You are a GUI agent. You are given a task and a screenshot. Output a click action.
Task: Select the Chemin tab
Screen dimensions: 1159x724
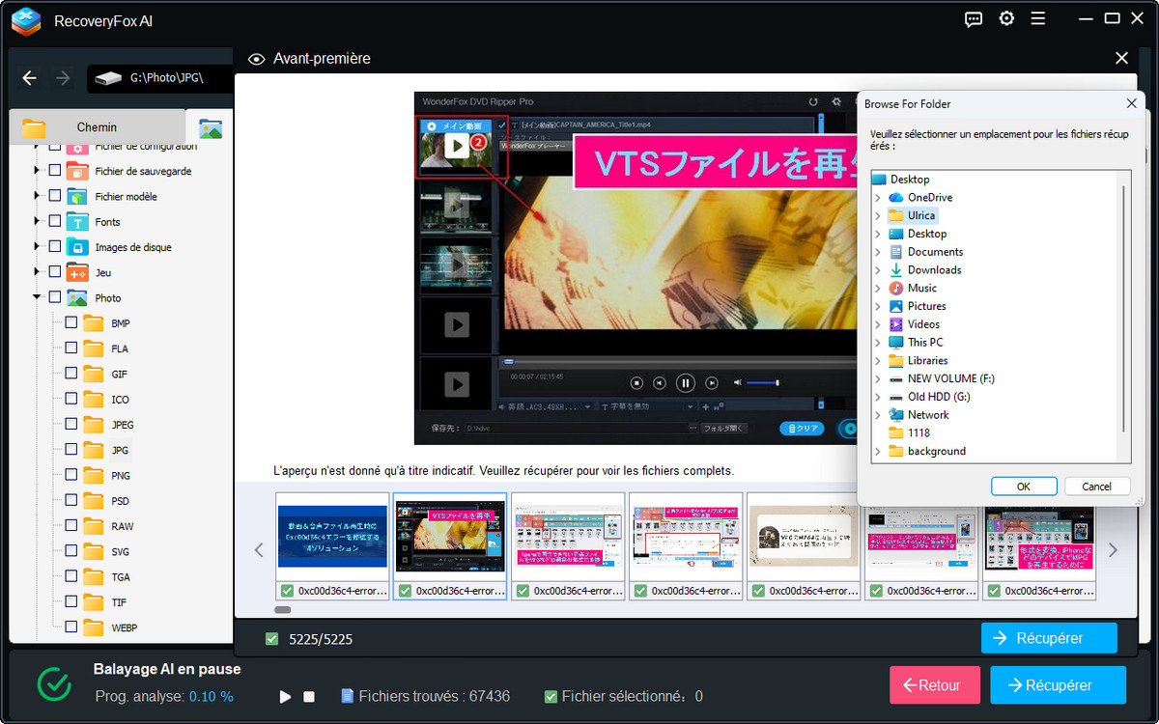97,127
